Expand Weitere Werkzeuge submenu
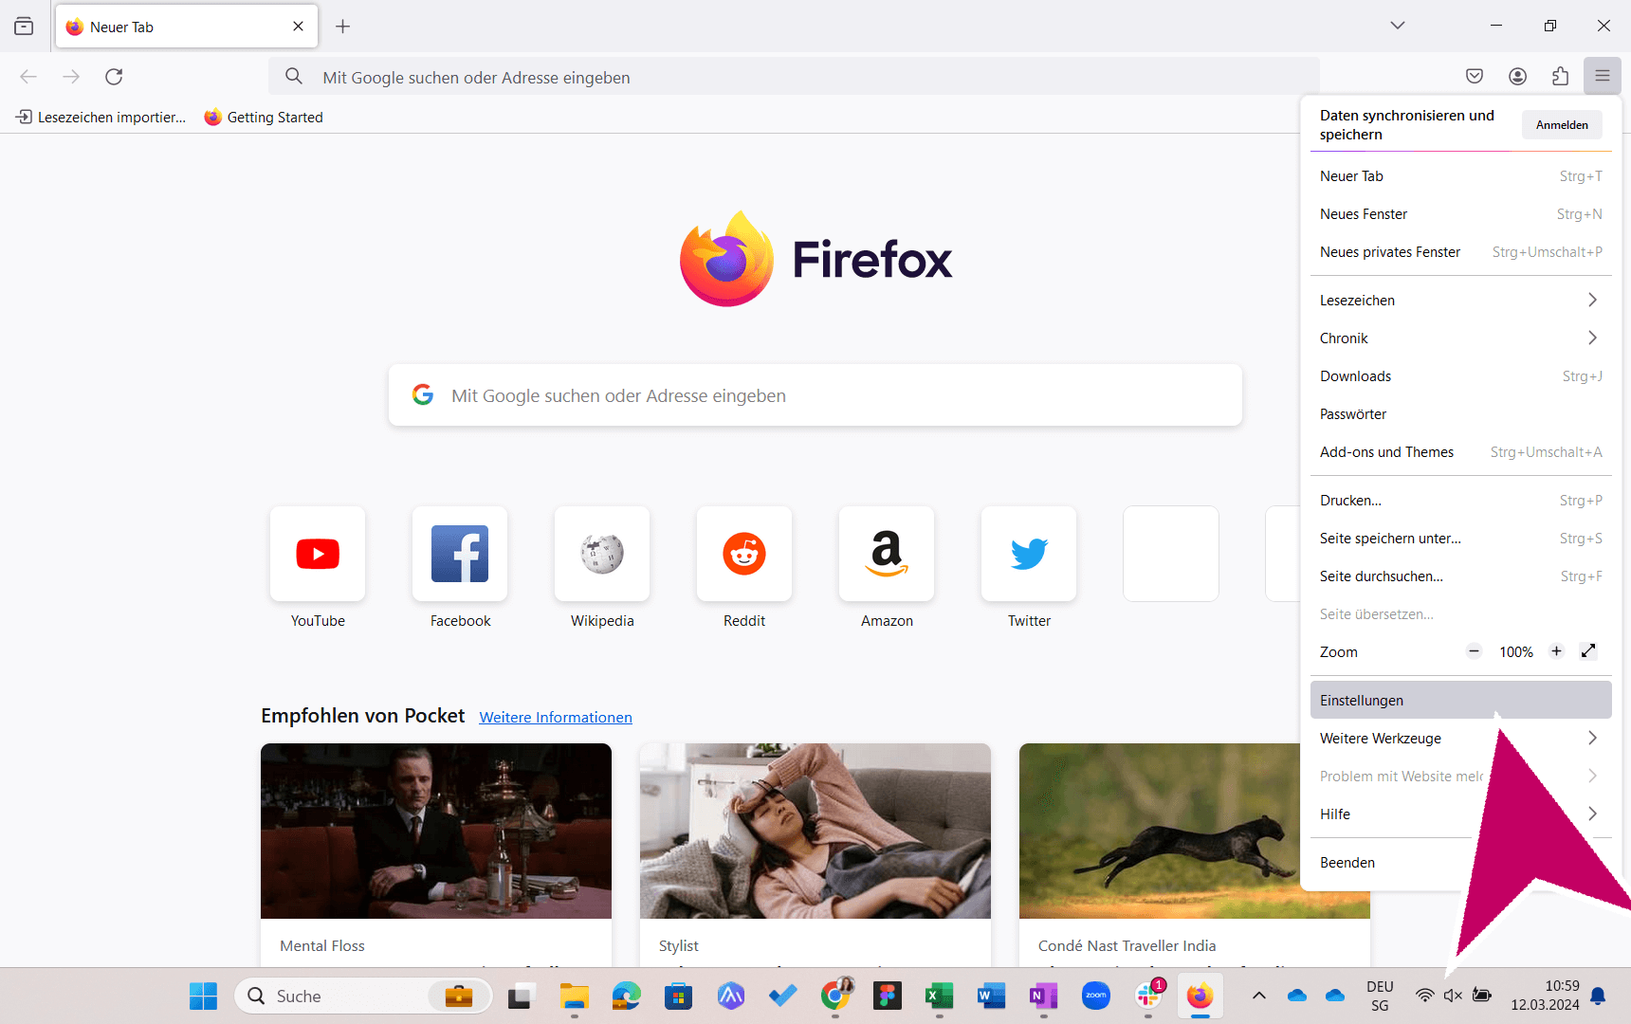1631x1024 pixels. click(1460, 739)
